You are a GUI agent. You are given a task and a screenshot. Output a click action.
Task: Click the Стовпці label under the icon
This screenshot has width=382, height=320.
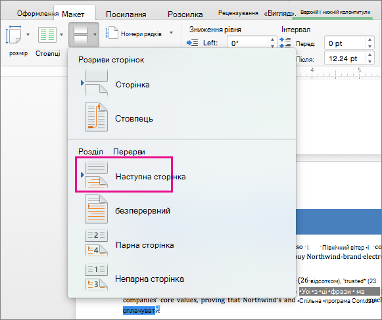[x=48, y=53]
